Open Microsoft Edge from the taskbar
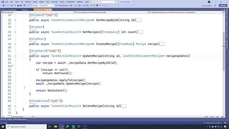This screenshot has height=129, width=229. pyautogui.click(x=67, y=126)
